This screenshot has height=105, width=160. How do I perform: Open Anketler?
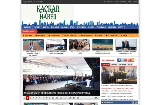(99, 35)
